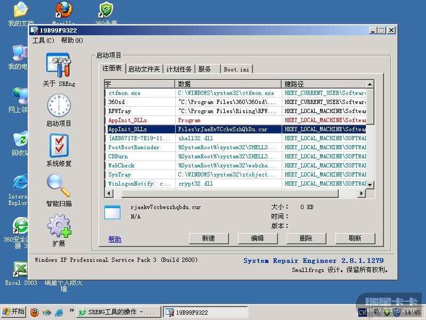
Task: Open the 系统修复 checklist icon
Action: [x=59, y=145]
